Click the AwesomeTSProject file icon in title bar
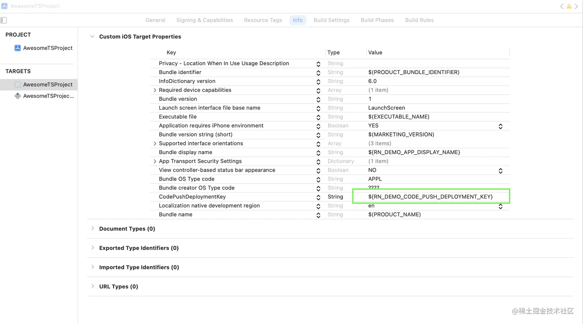 [4, 6]
